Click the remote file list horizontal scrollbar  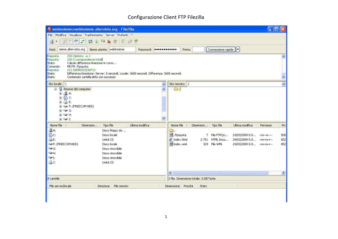coord(227,173)
